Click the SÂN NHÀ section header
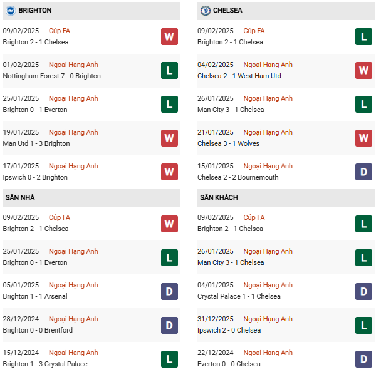Viewport: 376px width, 372px height. (20, 197)
